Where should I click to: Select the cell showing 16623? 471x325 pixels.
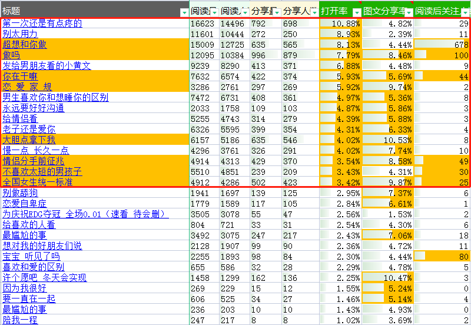[204, 24]
